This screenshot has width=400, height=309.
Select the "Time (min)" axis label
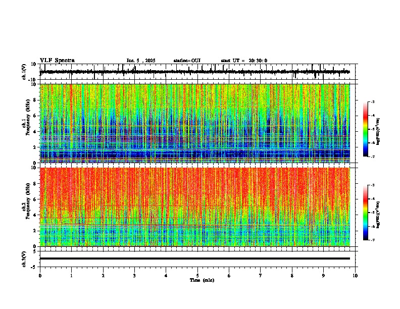coord(202,280)
